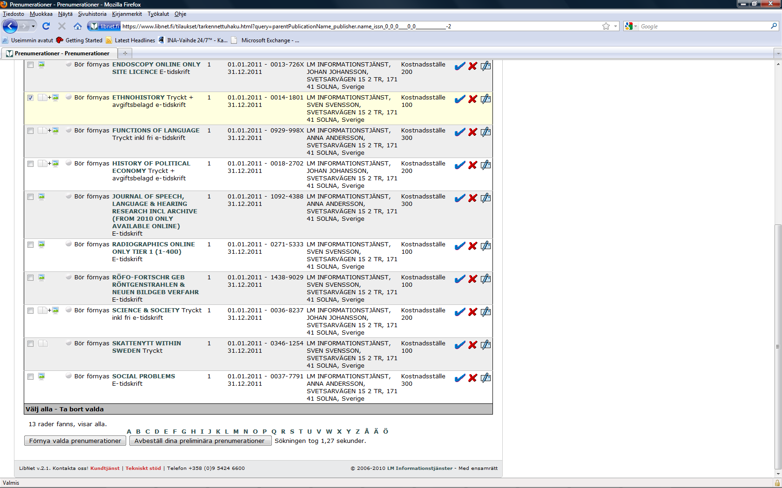Screen dimensions: 782x488
Task: Check the HISTORY OF POLITICAL ECONOMY checkbox
Action: click(30, 164)
